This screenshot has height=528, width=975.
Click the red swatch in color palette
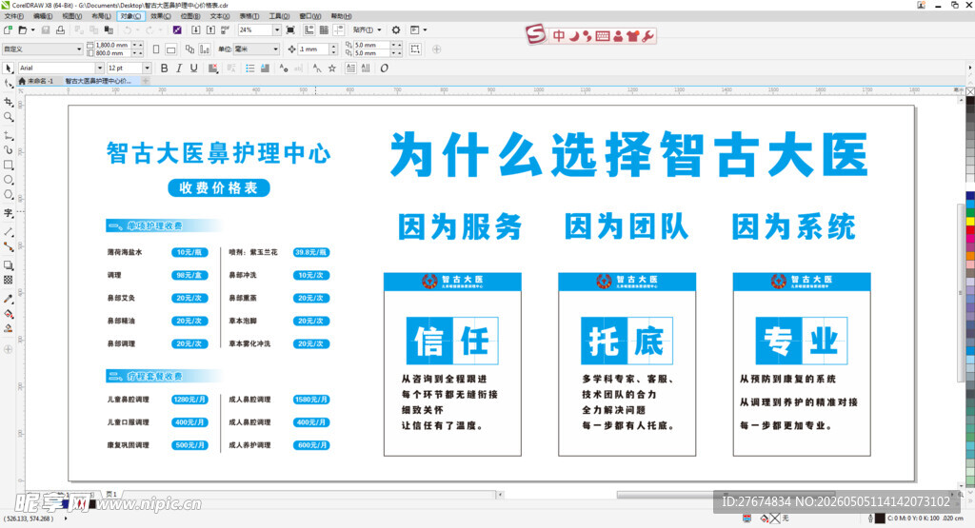(970, 230)
